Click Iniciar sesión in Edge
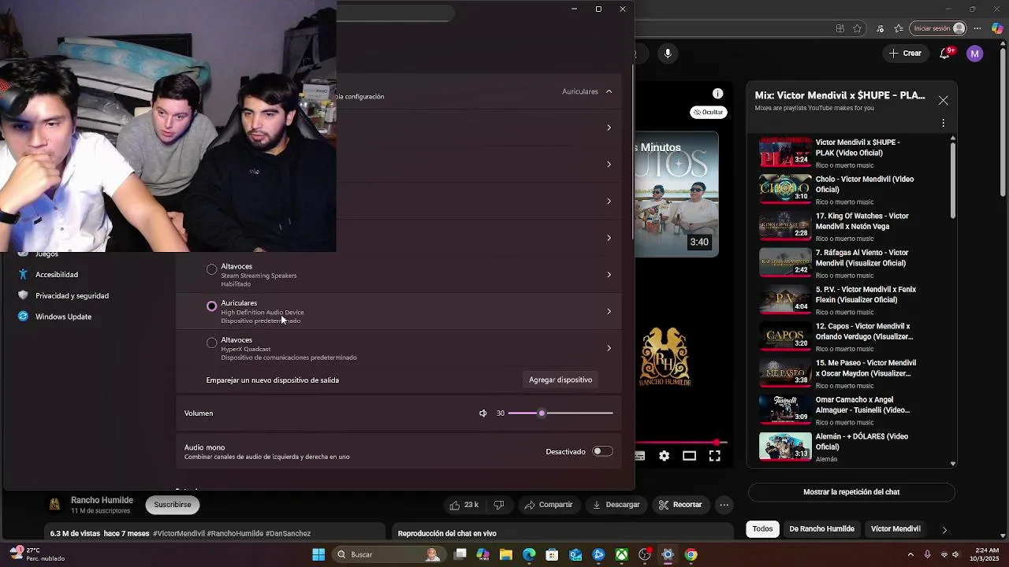The height and width of the screenshot is (567, 1009). (x=937, y=28)
